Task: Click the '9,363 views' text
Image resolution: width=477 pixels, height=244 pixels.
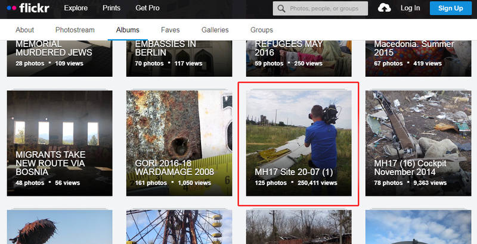Action: click(x=430, y=183)
